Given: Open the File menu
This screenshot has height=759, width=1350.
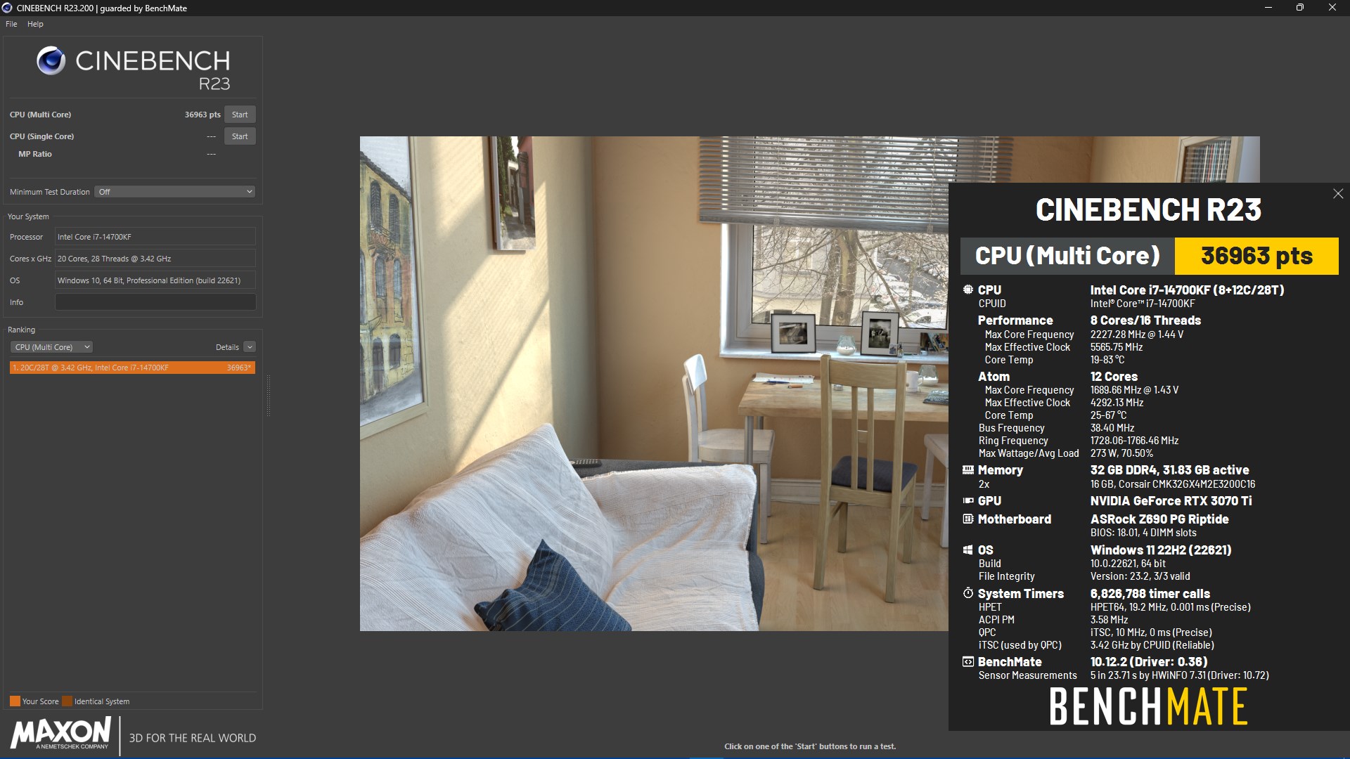Looking at the screenshot, I should [11, 24].
